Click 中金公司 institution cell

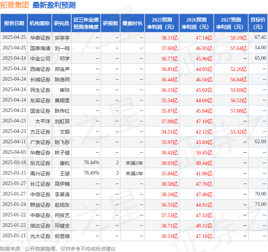point(40,59)
